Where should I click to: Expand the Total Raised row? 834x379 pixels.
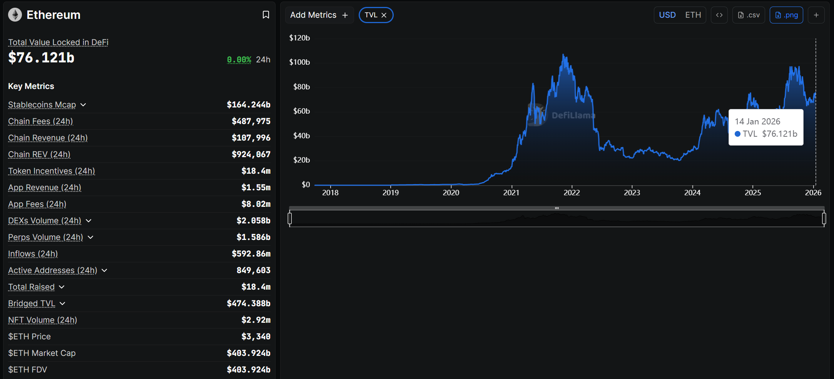coord(62,287)
